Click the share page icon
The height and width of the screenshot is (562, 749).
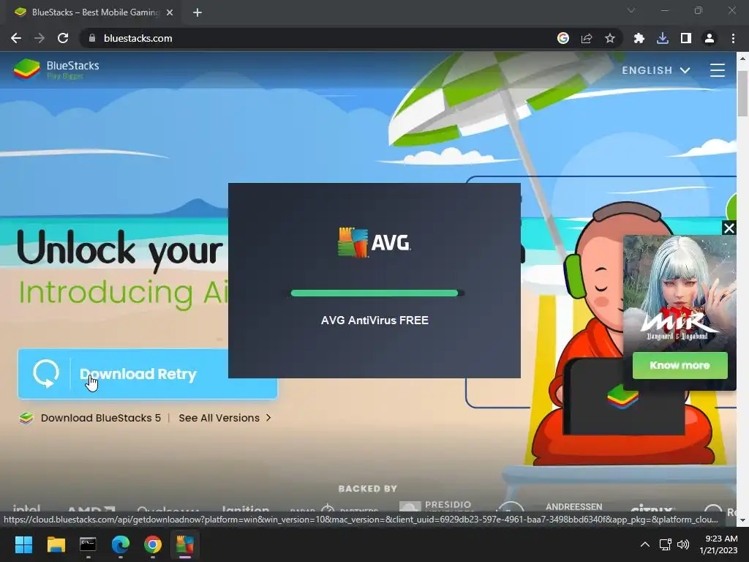587,38
